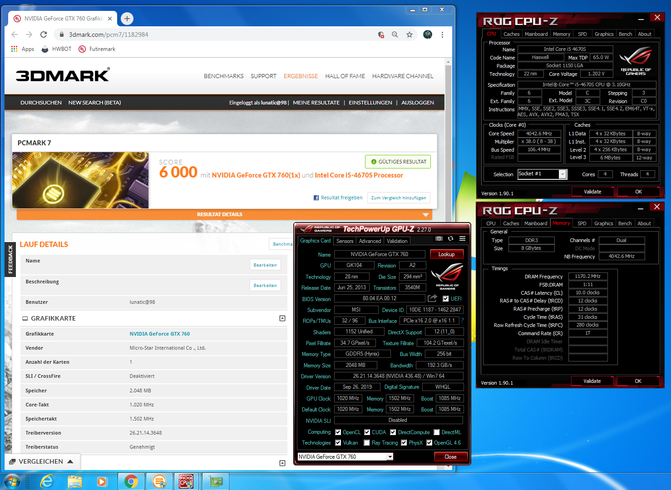
Task: Open the Chrome three-dot menu
Action: [442, 35]
